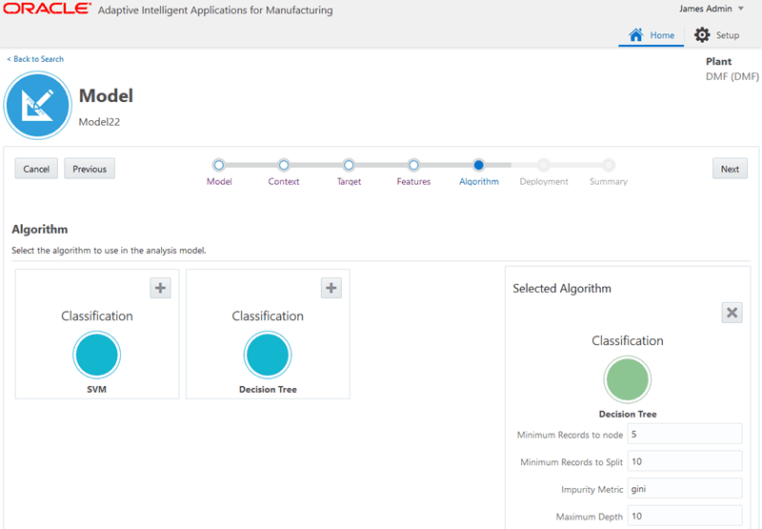The height and width of the screenshot is (529, 762).
Task: Select the SVM classification circle
Action: pos(96,355)
